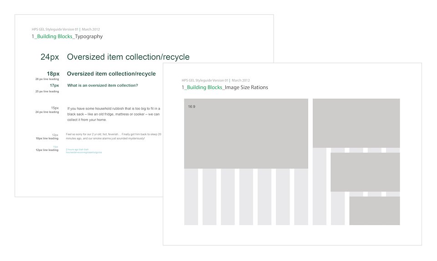Click the '1_Building Blocks_Typography' title
This screenshot has width=437, height=261.
(x=67, y=36)
